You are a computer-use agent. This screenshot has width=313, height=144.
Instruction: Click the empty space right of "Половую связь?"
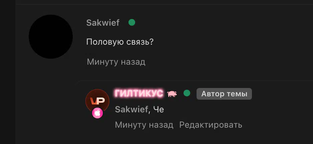pyautogui.click(x=233, y=42)
